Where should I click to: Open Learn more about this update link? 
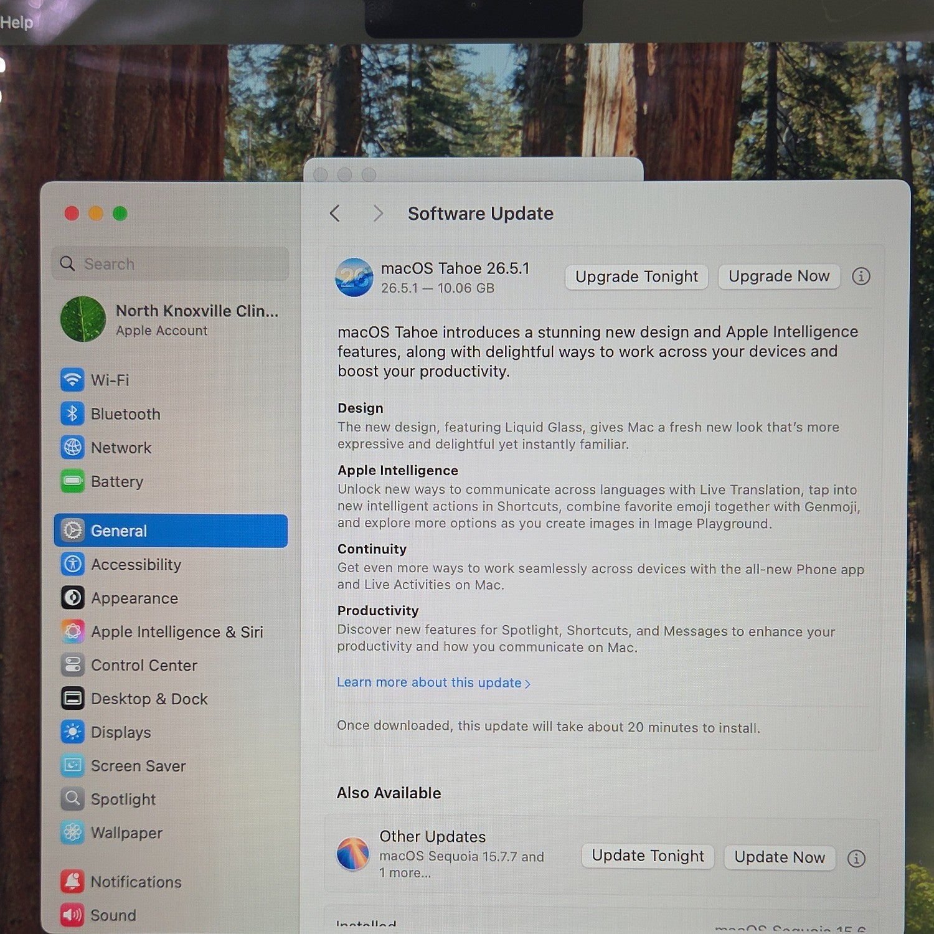433,682
